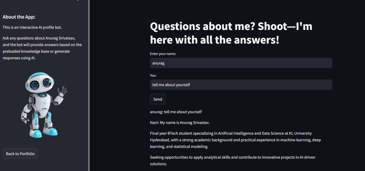Click the sidebar resize divider
This screenshot has height=171, width=365.
click(89, 85)
